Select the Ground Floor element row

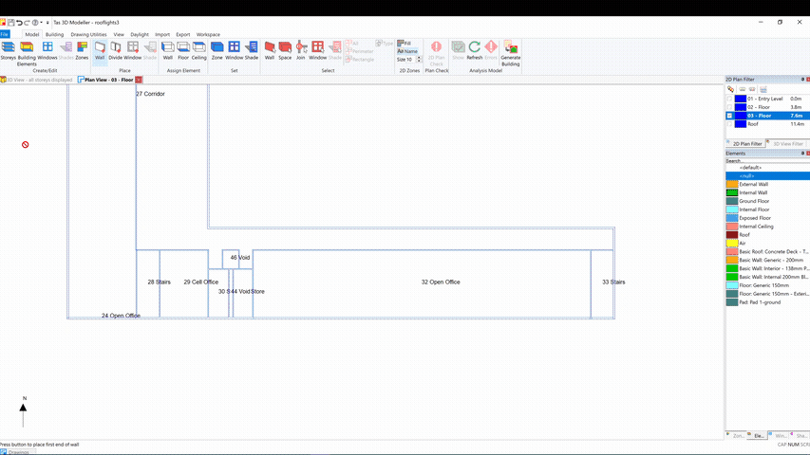[x=767, y=201]
